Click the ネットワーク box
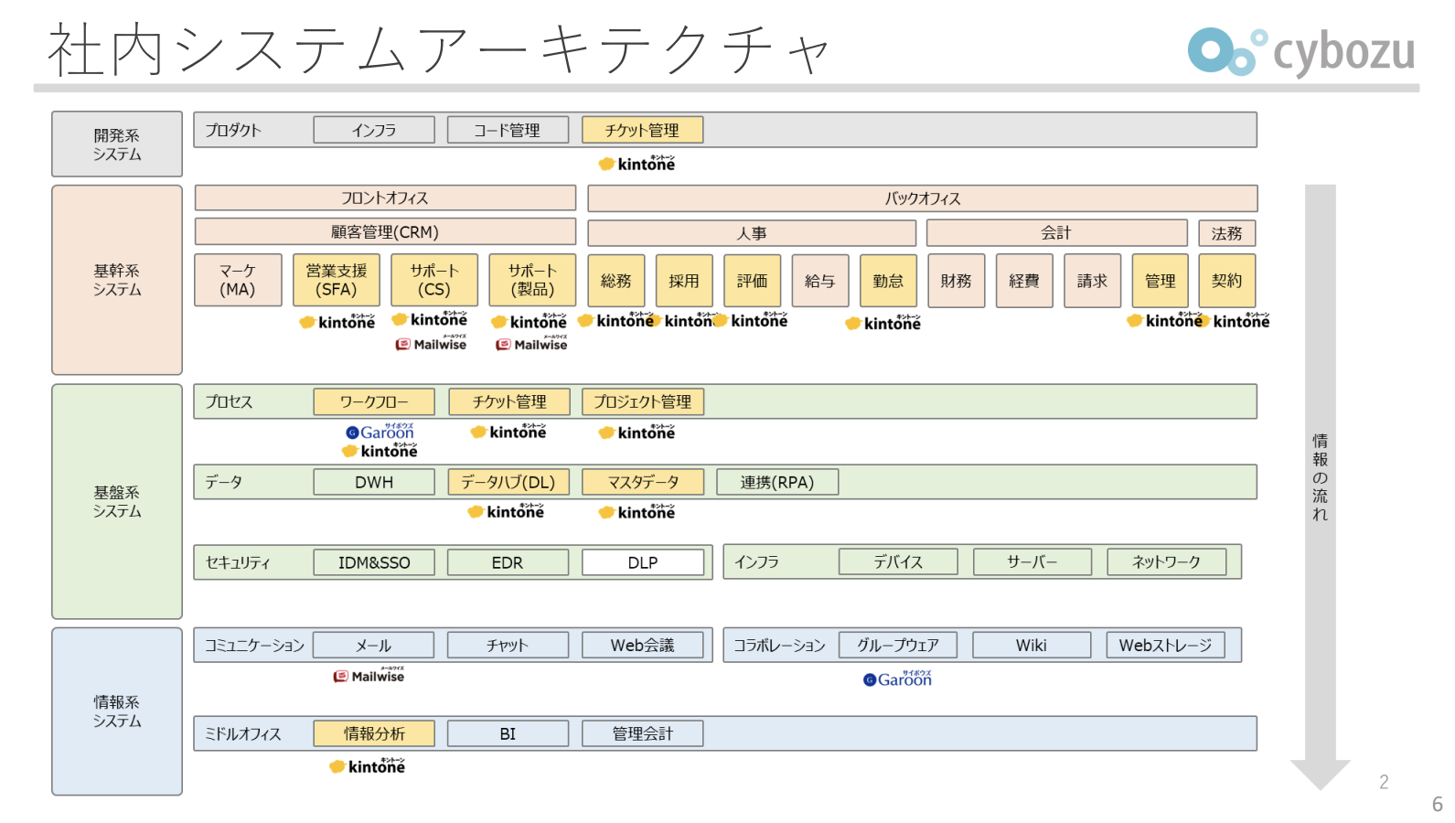 1167,561
